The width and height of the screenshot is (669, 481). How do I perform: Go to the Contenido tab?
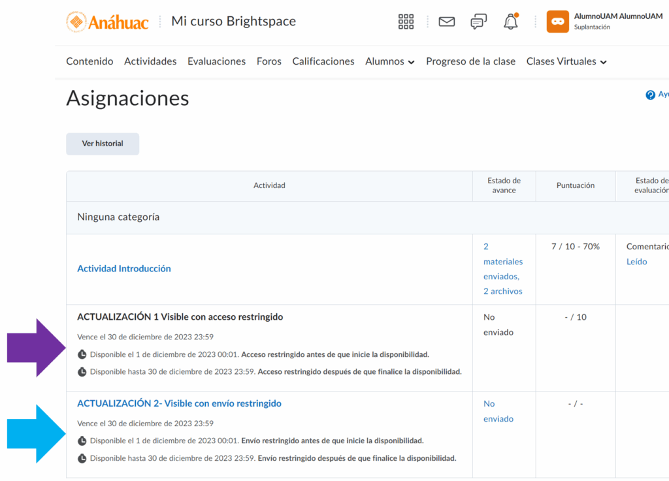[x=90, y=61]
